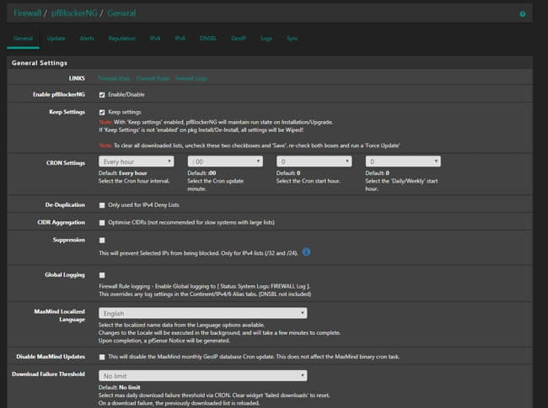
Task: Switch to the IPv6 tab
Action: pyautogui.click(x=180, y=39)
